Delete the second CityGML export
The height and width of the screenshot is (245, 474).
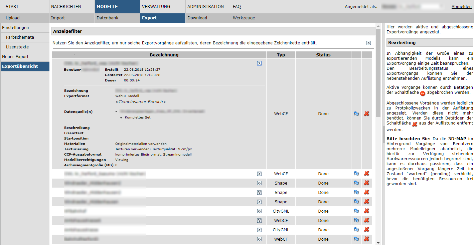click(366, 230)
